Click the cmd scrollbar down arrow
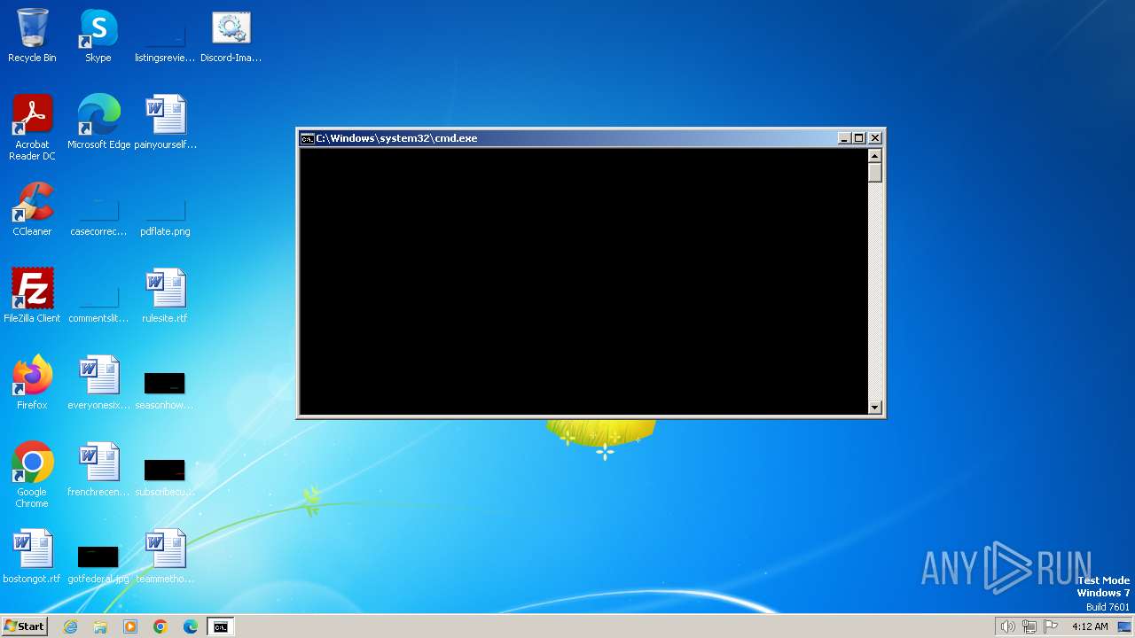The width and height of the screenshot is (1135, 638). click(875, 408)
